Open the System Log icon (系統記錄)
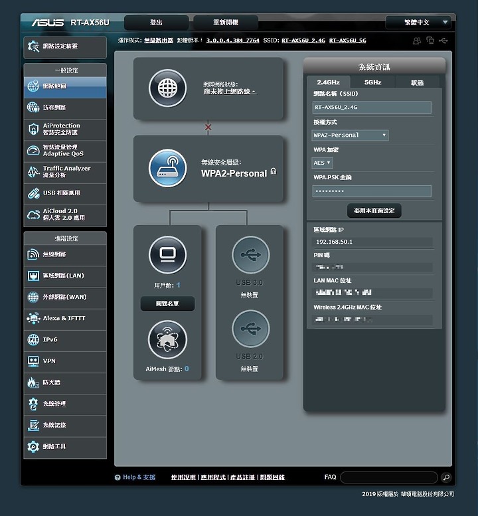 click(33, 425)
